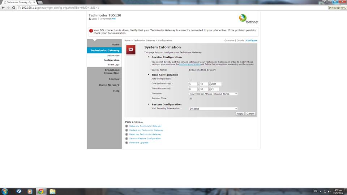Screen dimensions: 347x195
Task: Click the bullet icon beside Reset my Technicolor Gateway
Action: (x=127, y=134)
